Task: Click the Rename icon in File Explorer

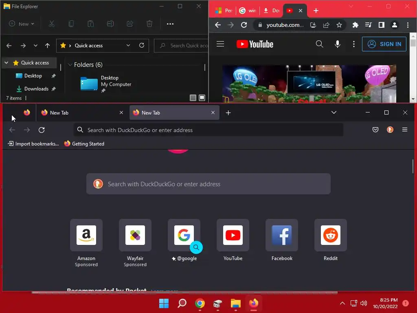Action: [110, 24]
